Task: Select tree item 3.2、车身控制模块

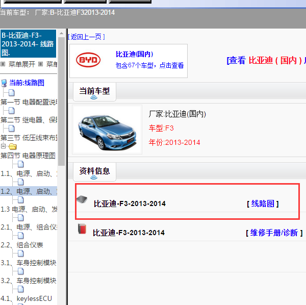Action: click(28, 281)
